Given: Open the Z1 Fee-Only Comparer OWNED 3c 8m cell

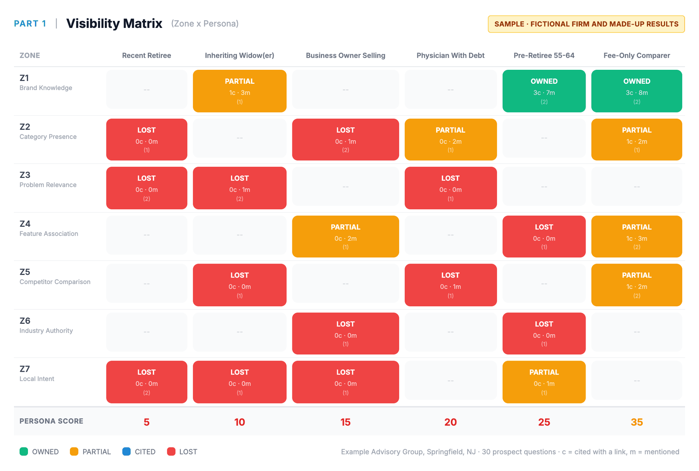Looking at the screenshot, I should coord(637,91).
